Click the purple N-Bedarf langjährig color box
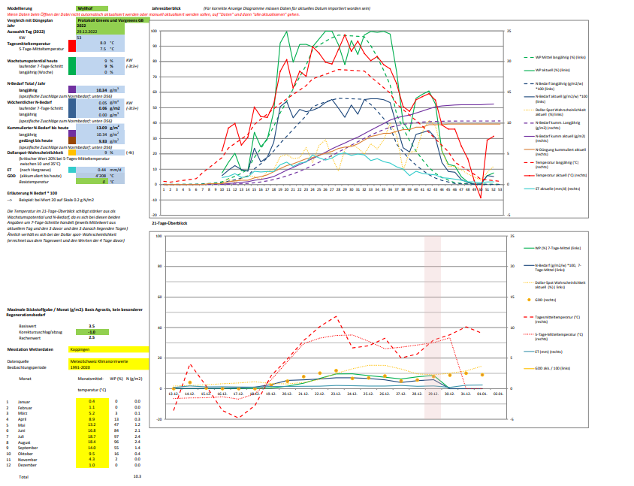This screenshot has height=486, width=634. (72, 89)
